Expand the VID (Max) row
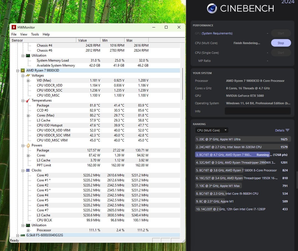The width and height of the screenshot is (298, 251). point(28,81)
